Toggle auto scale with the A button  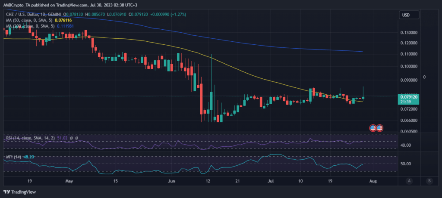click(x=408, y=181)
